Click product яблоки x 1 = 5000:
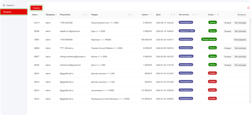Image resolution: width=252 pixels, height=115 pixels. pos(99,56)
